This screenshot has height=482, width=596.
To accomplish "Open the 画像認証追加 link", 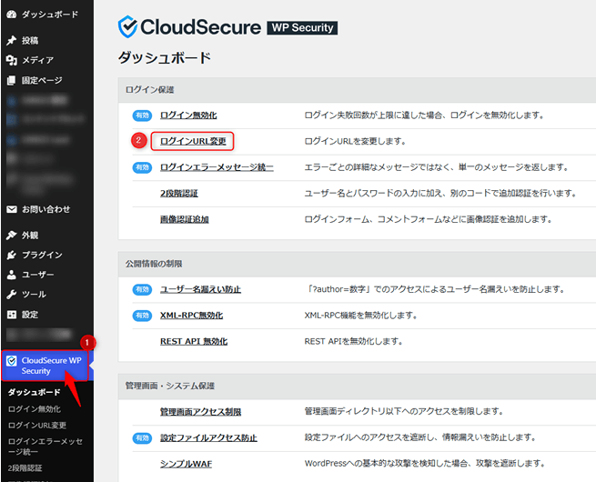I will coord(185,219).
